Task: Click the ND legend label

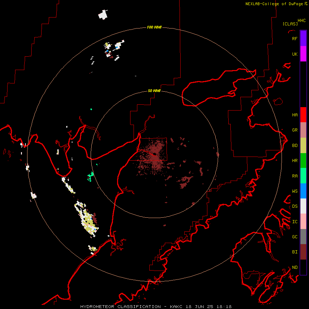Action: (295, 267)
